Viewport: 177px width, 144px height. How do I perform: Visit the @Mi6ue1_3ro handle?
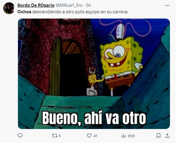coord(69,5)
